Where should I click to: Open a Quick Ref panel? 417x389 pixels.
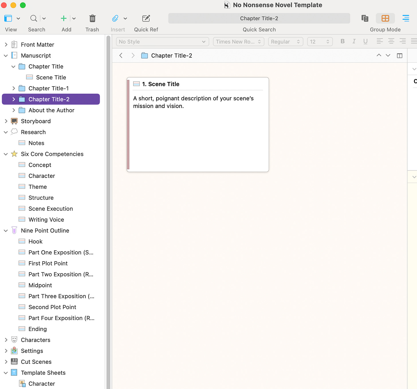tap(146, 18)
